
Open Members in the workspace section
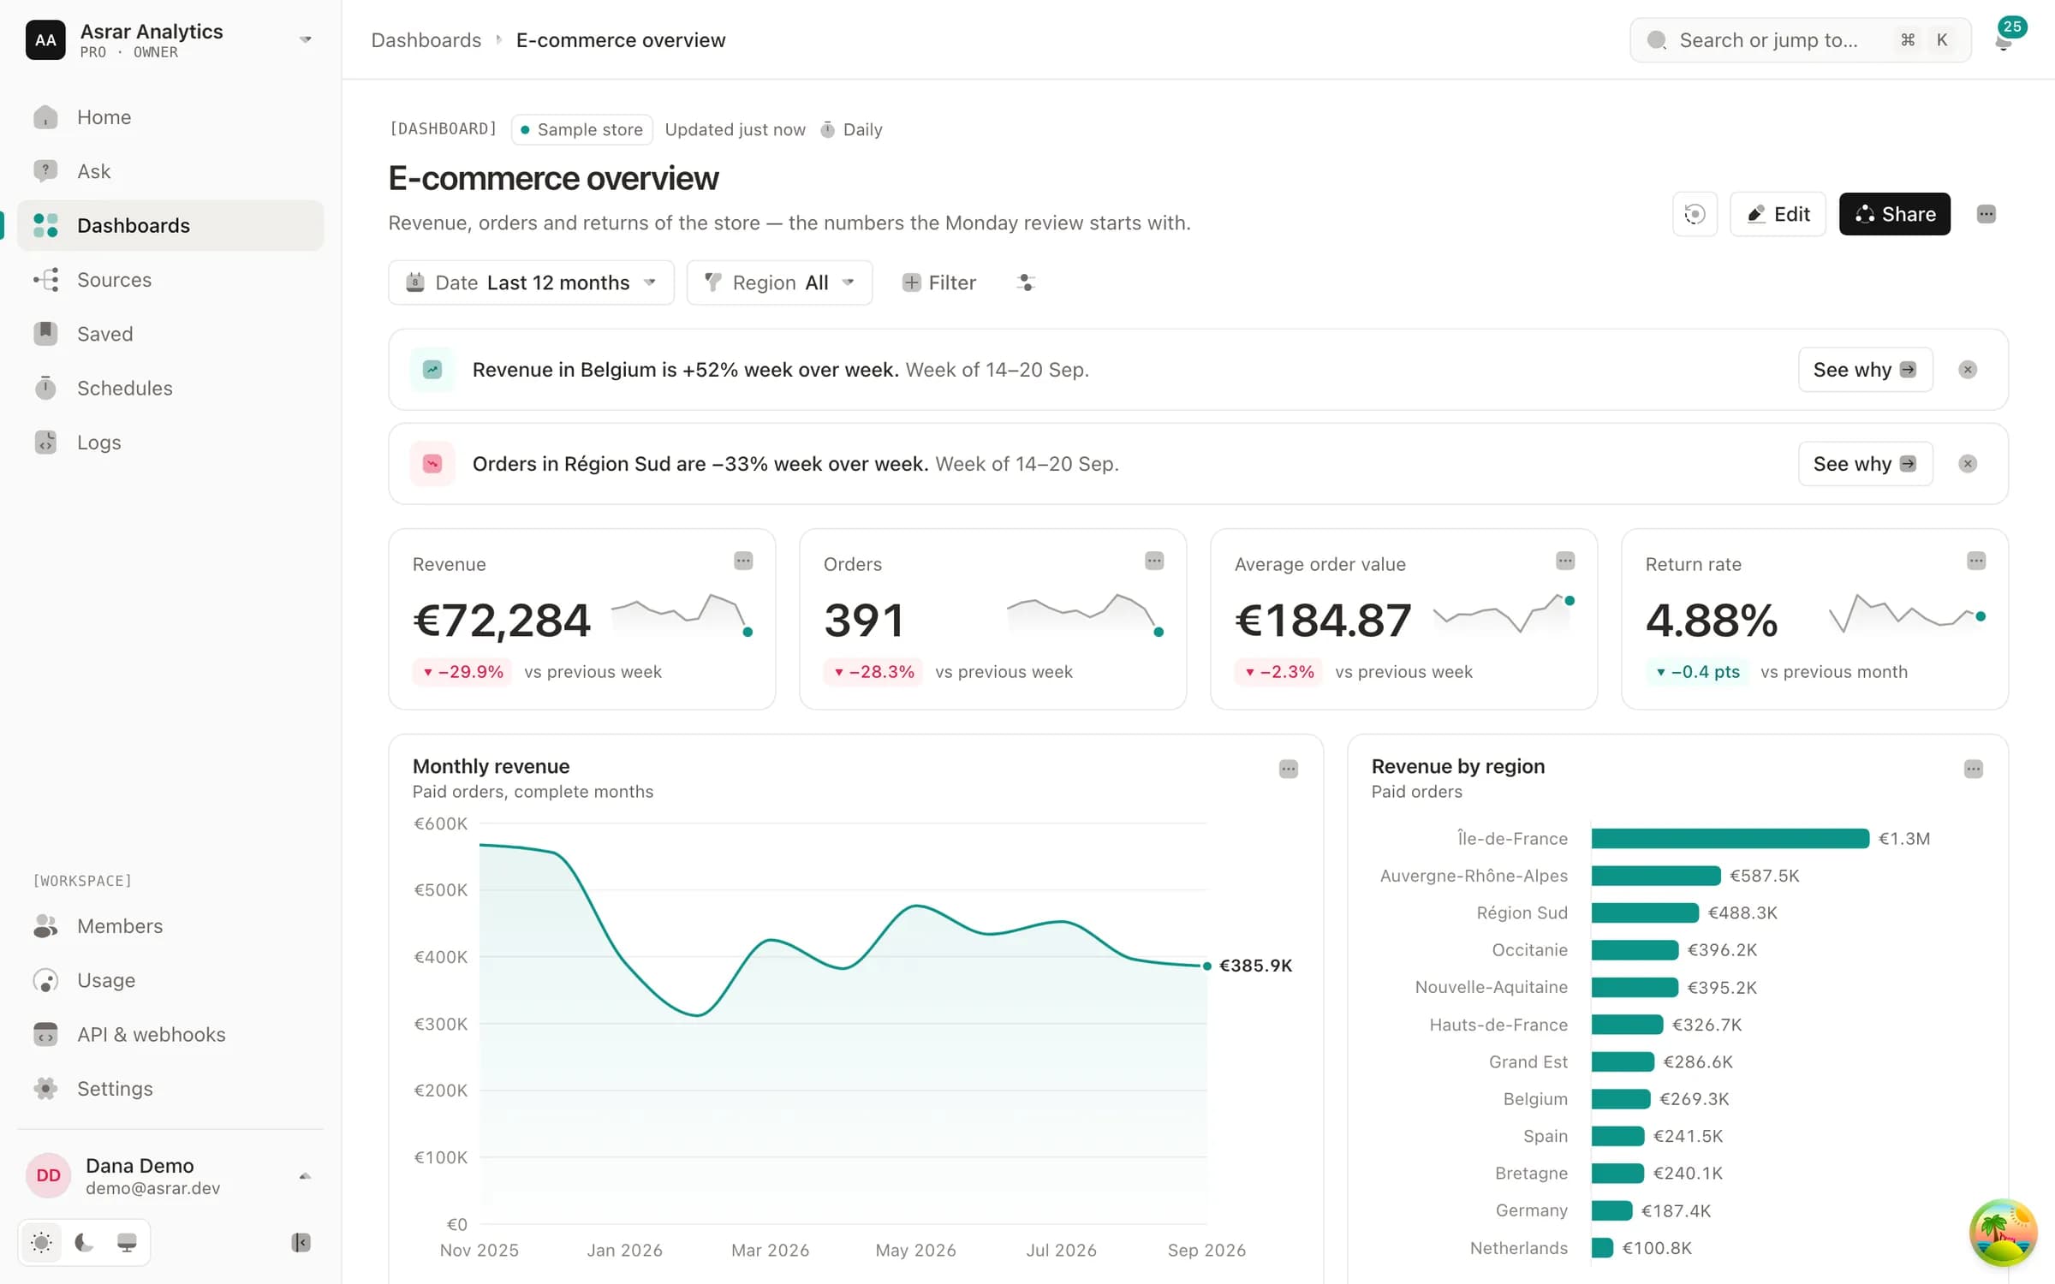(x=170, y=926)
